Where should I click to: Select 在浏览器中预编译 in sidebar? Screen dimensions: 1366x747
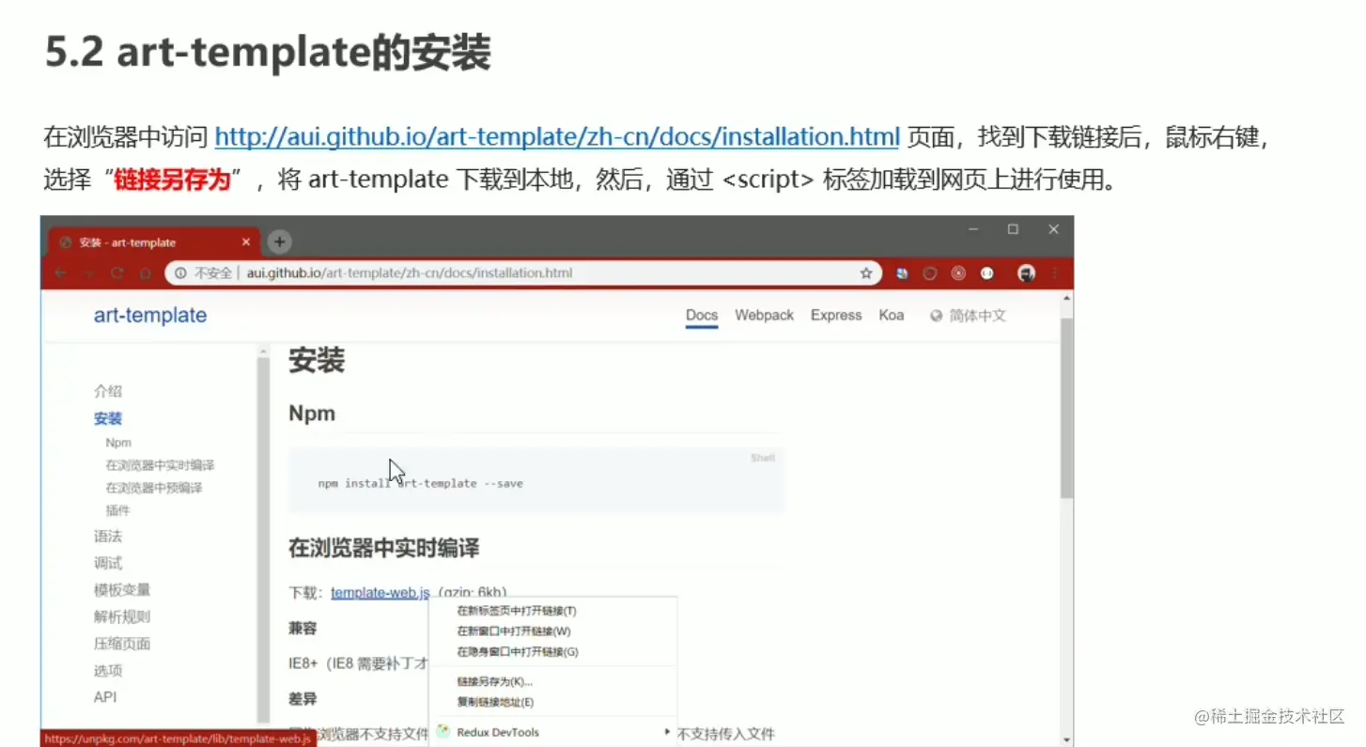coord(154,488)
